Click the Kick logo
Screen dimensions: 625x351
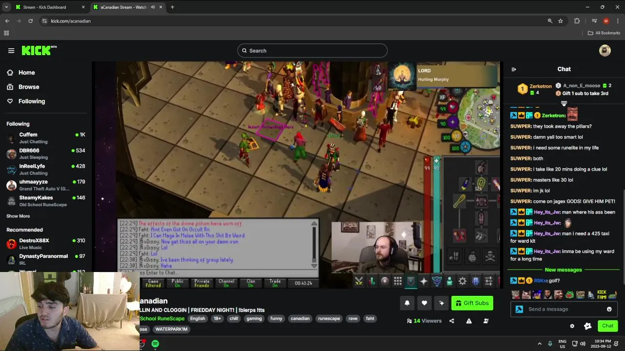pyautogui.click(x=39, y=50)
